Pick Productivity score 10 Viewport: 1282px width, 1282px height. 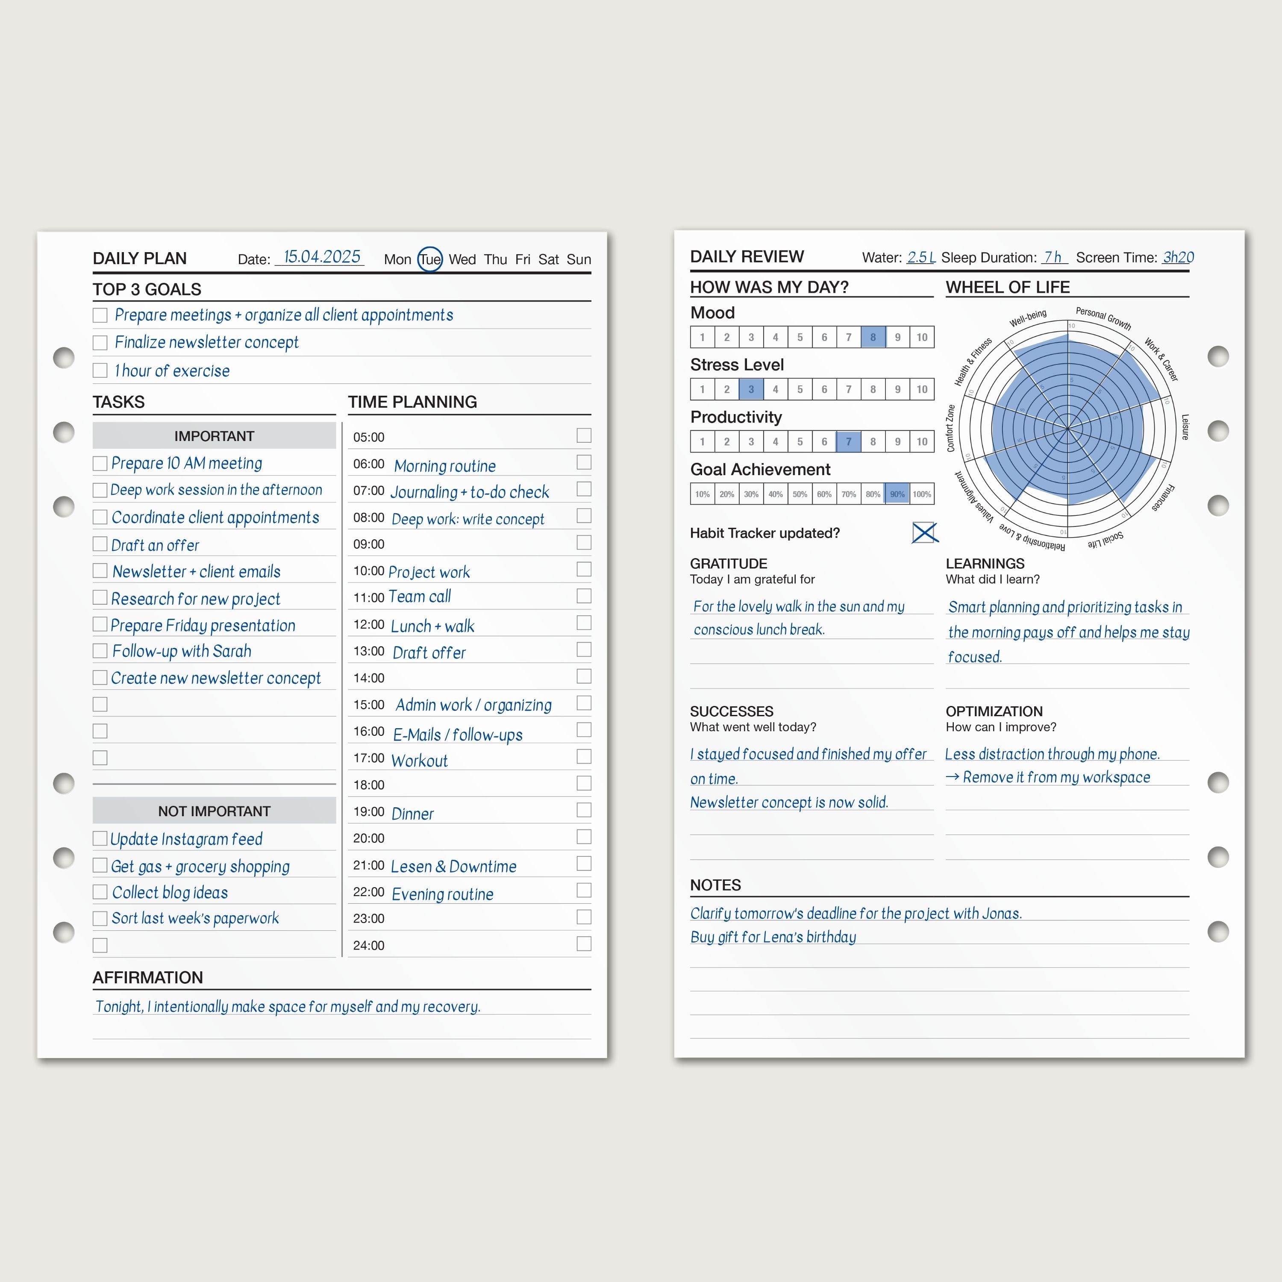point(922,442)
